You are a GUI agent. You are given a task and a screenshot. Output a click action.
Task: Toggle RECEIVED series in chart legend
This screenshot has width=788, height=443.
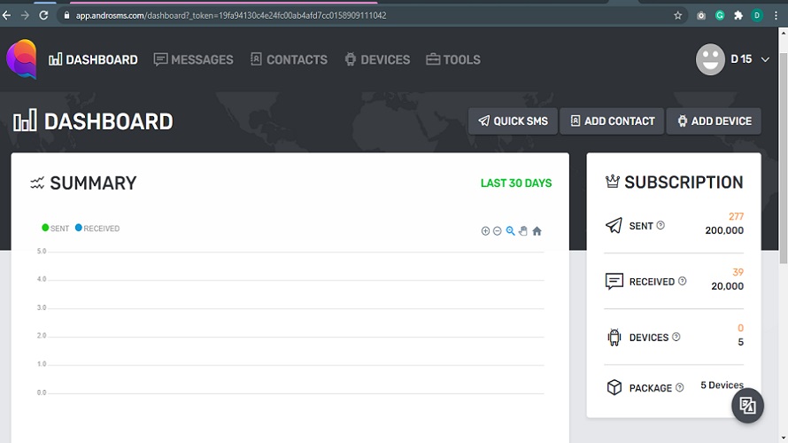coord(97,229)
